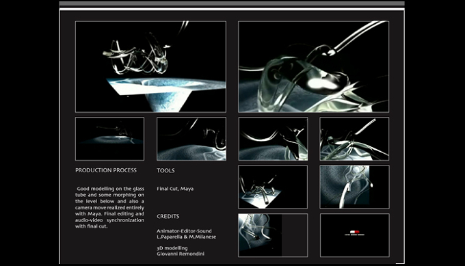Click the TOOLS heading
The image size is (465, 266).
tap(165, 170)
